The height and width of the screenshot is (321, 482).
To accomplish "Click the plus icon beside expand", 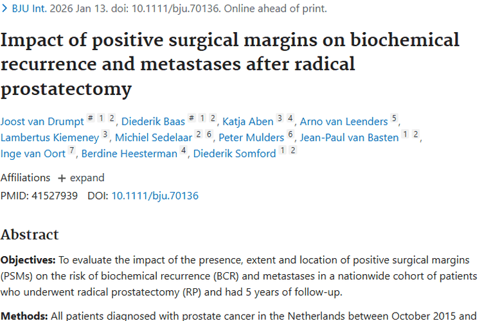I will [62, 178].
